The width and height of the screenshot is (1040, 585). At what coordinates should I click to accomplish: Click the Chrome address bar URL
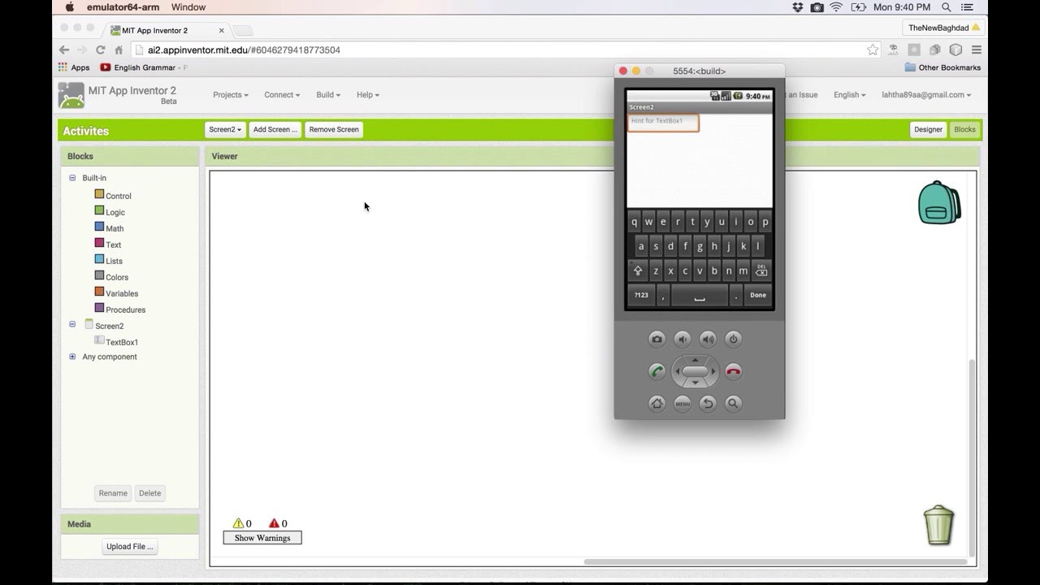pyautogui.click(x=244, y=50)
